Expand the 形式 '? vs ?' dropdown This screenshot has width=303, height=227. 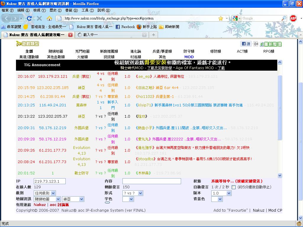[x=133, y=193]
